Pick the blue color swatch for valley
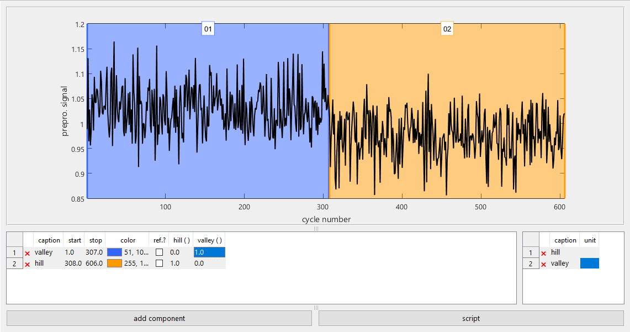 tap(114, 252)
